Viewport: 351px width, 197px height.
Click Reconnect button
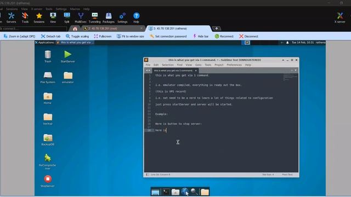click(x=224, y=36)
